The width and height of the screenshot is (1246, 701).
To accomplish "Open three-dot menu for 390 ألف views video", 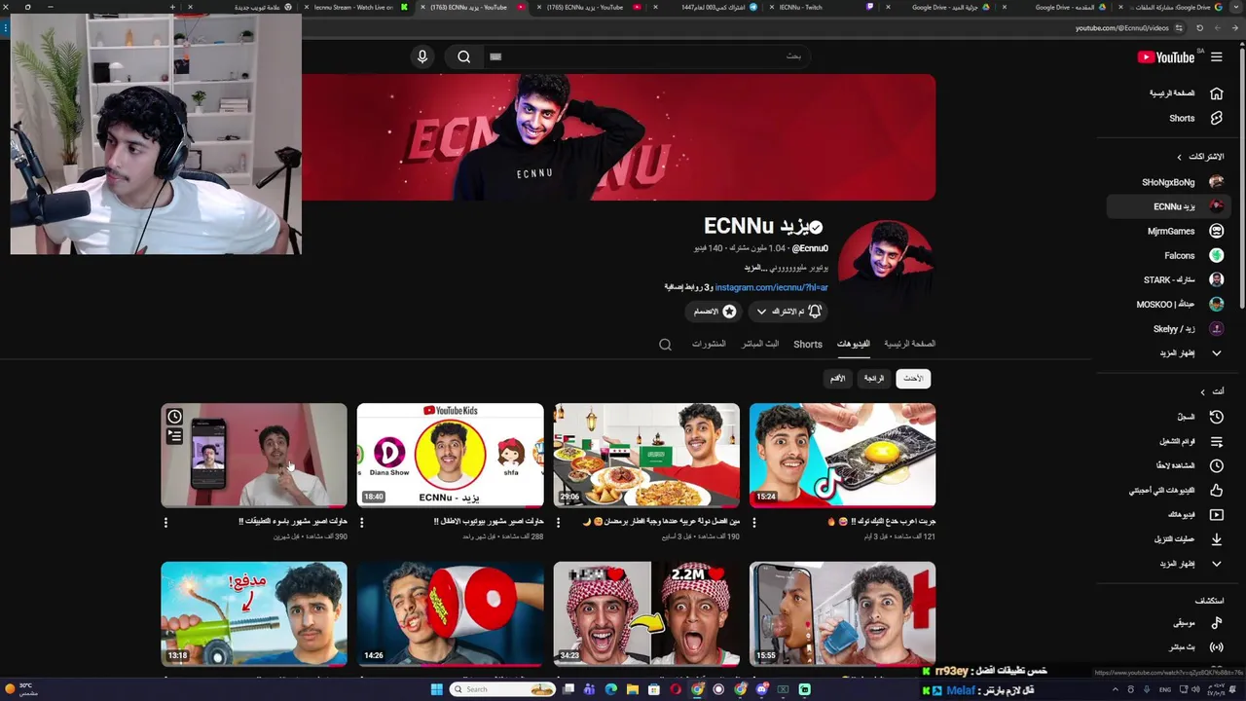I will coord(165,523).
